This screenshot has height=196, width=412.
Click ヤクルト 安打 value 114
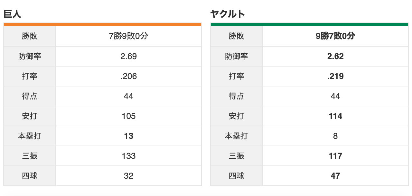[x=335, y=116]
